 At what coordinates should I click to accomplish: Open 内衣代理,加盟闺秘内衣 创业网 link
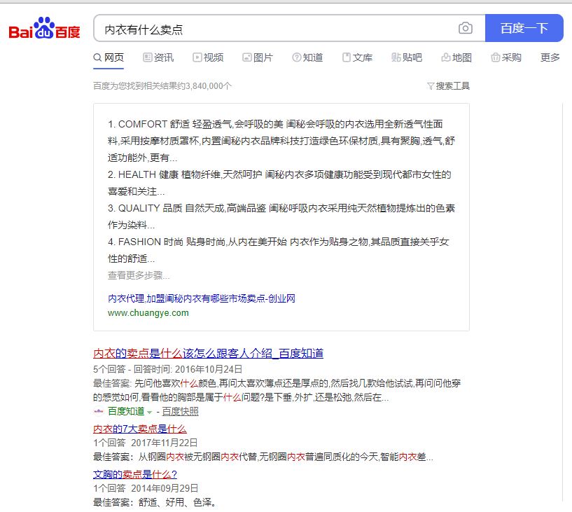pos(202,298)
